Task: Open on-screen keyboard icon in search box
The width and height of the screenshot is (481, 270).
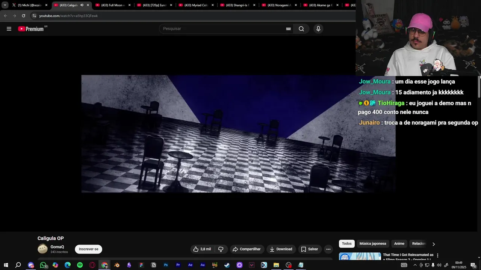Action: tap(288, 29)
